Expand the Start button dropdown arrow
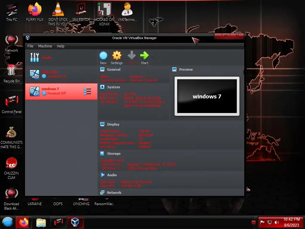Image resolution: width=305 pixels, height=229 pixels. [152, 57]
